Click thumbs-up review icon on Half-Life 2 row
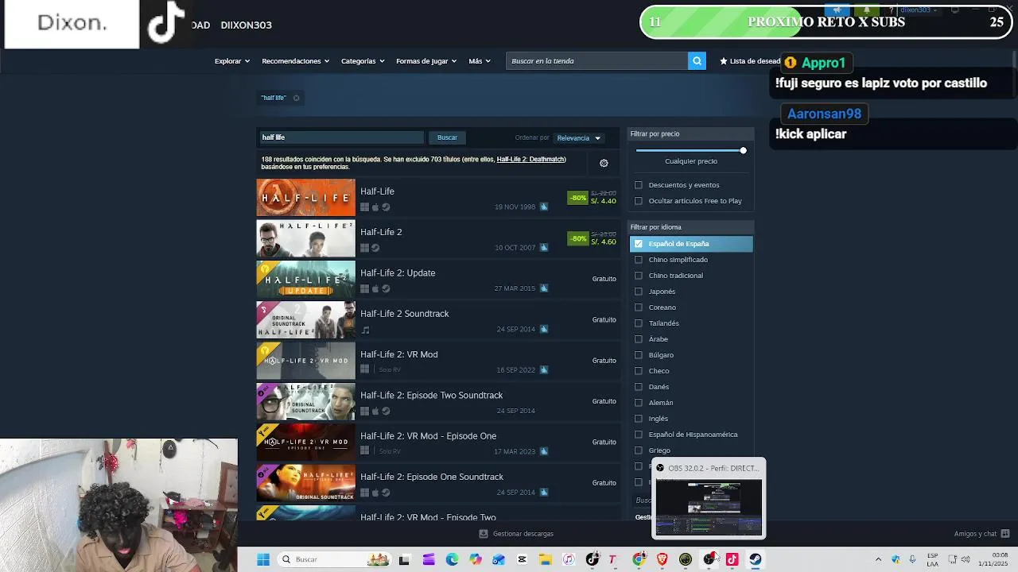Viewport: 1018px width, 572px height. (x=544, y=247)
